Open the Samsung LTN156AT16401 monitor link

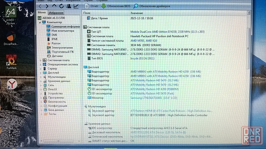pyautogui.click(x=154, y=98)
